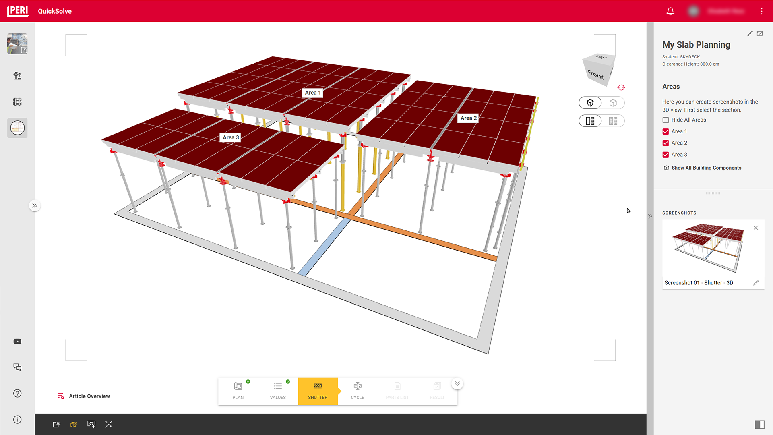Open the help question mark icon
Viewport: 773px width, 435px height.
[x=17, y=394]
